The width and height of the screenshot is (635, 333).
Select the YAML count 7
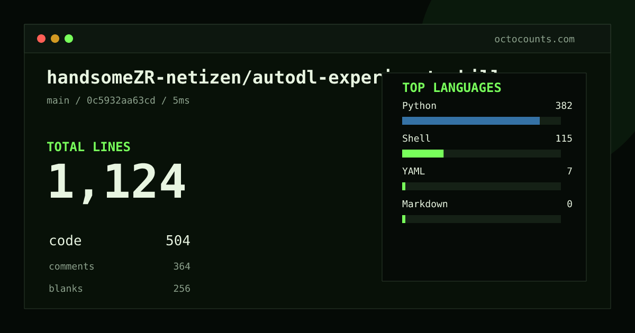(569, 171)
